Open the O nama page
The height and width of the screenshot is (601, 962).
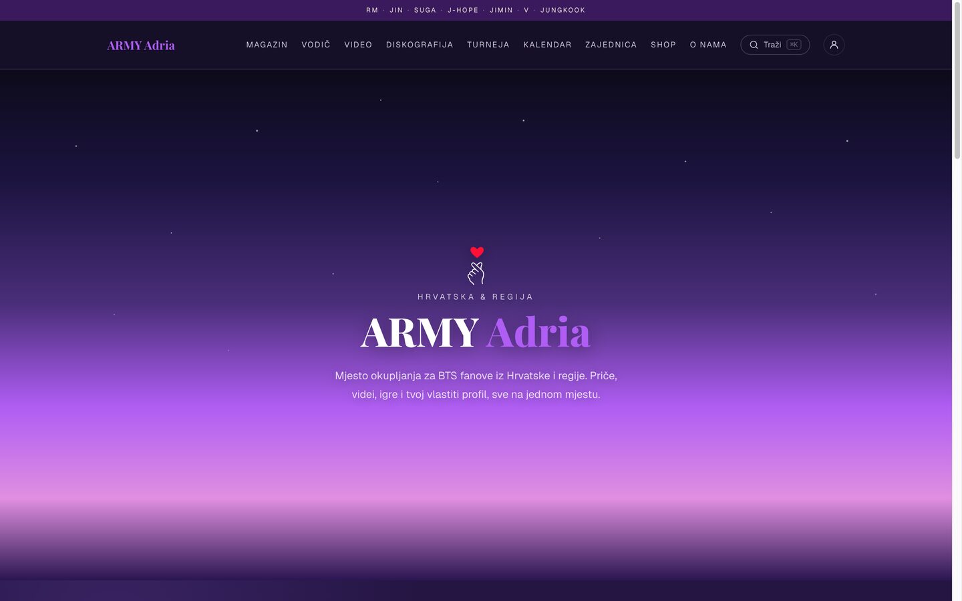(708, 45)
